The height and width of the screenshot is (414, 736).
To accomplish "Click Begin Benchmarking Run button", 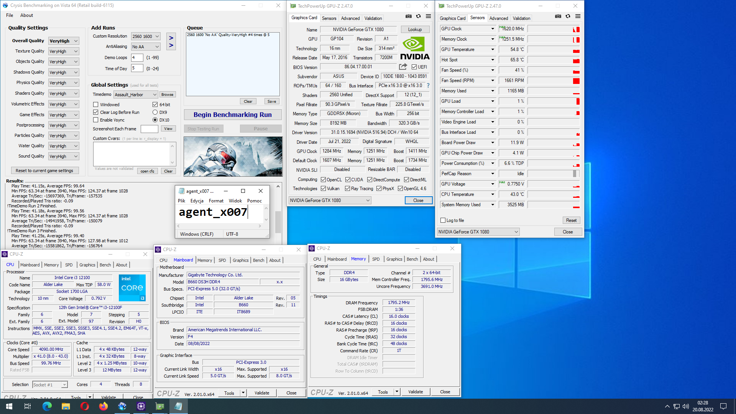I will [232, 114].
